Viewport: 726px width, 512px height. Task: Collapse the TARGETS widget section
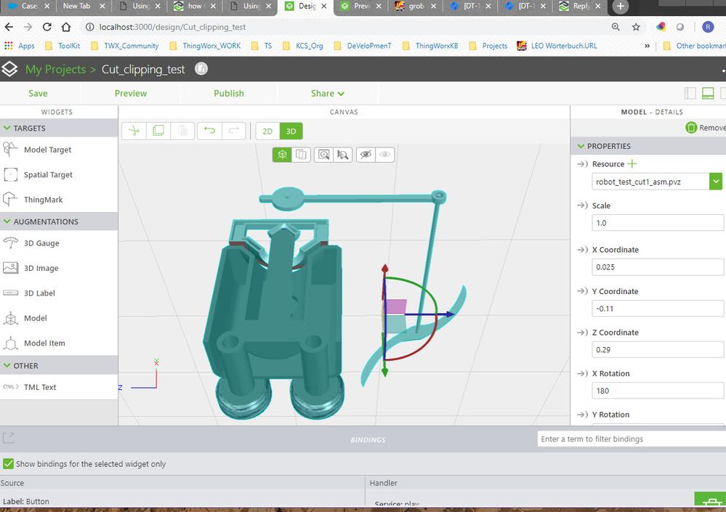(x=7, y=128)
